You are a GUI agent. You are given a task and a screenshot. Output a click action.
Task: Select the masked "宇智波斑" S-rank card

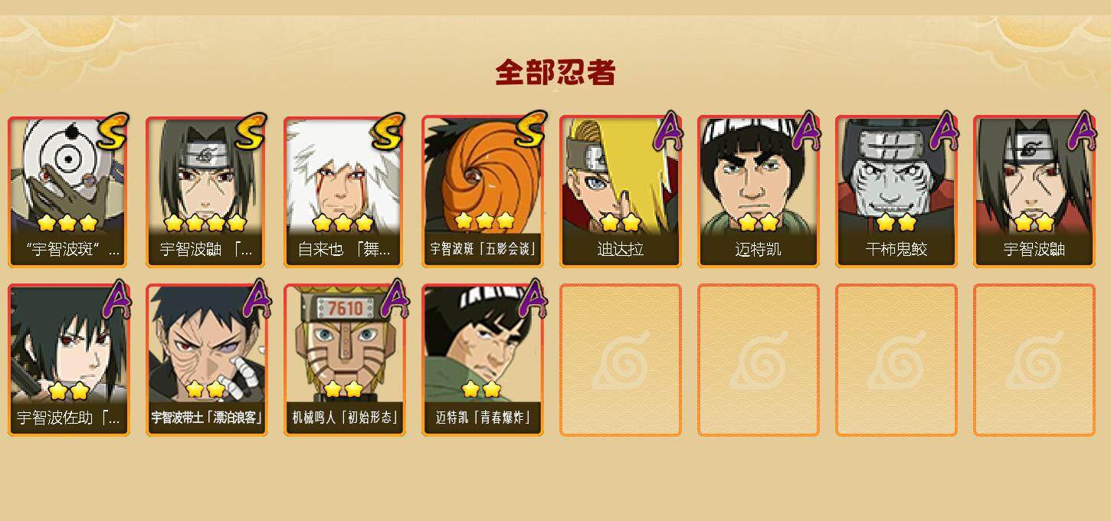click(x=69, y=192)
